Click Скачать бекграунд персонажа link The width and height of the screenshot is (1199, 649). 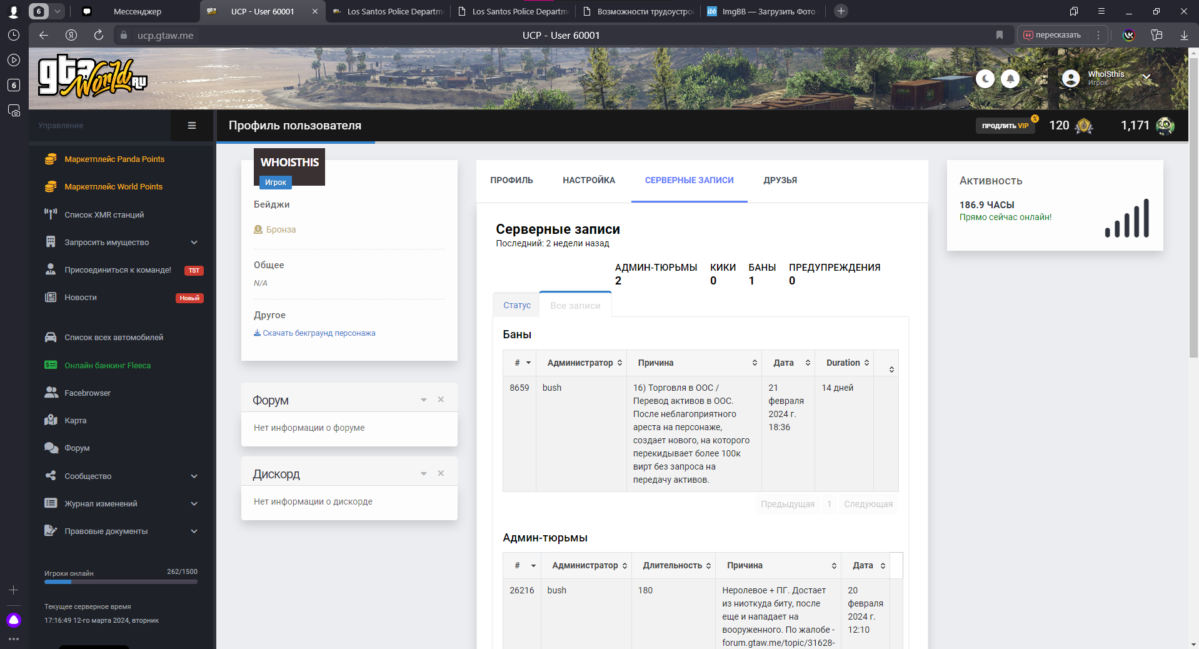314,333
